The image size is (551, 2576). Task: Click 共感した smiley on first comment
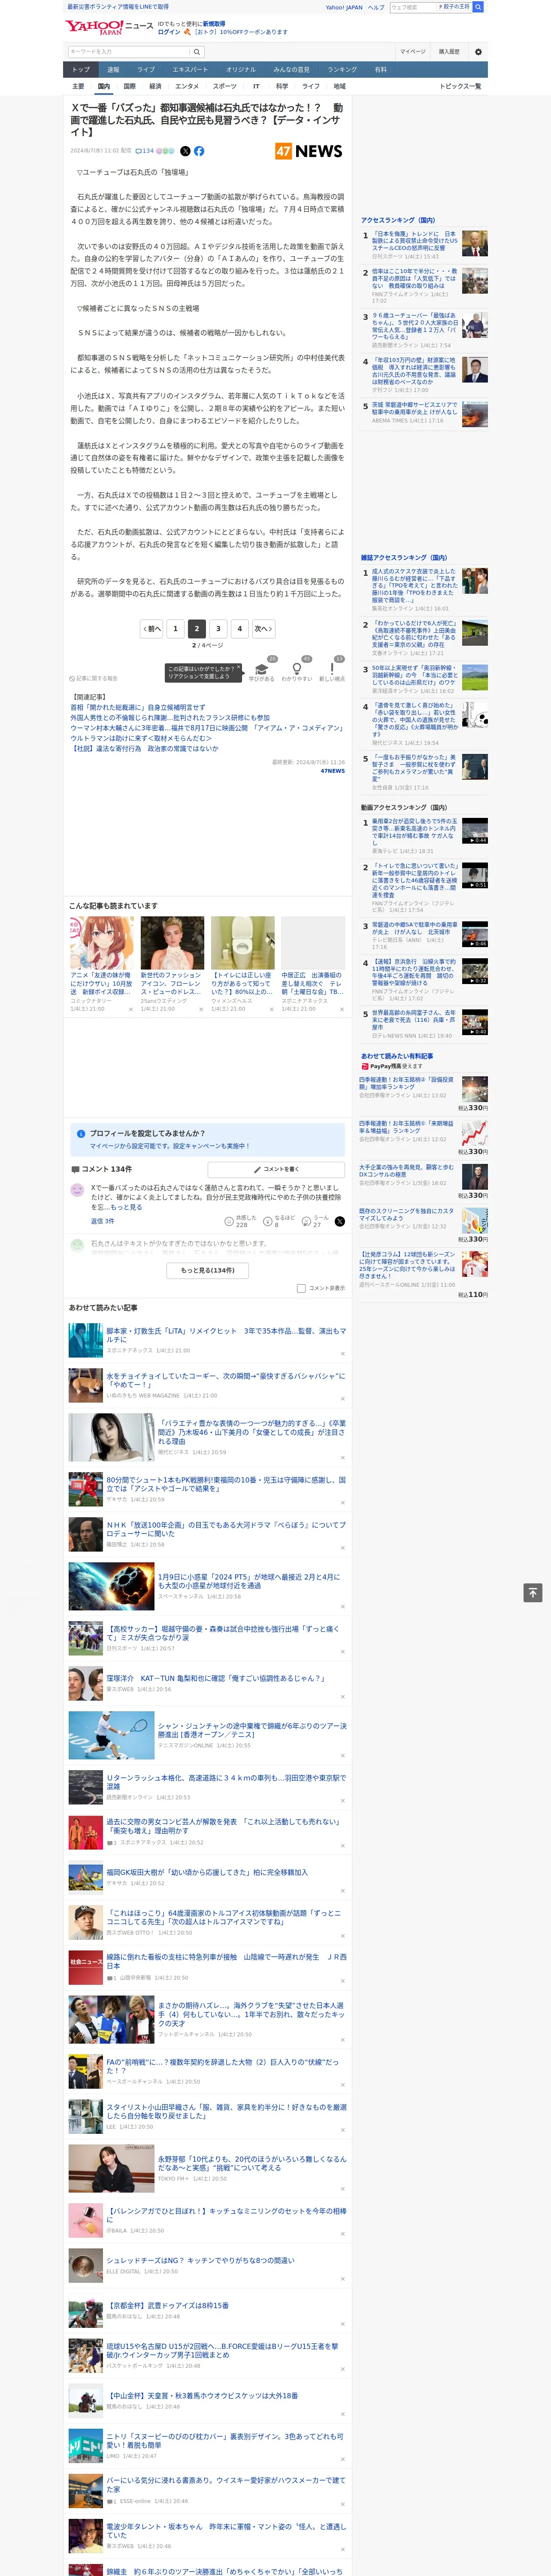[x=229, y=1221]
